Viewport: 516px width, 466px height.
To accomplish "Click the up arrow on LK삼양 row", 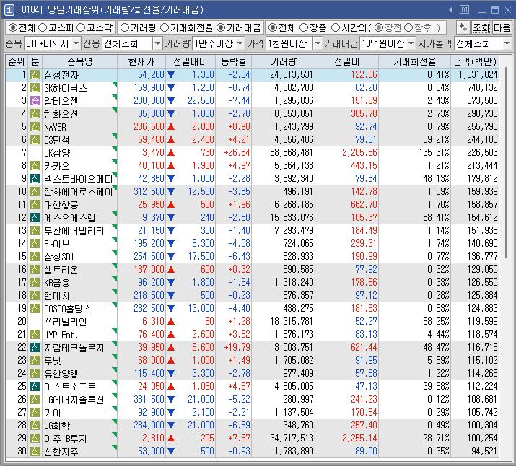I will pos(171,153).
